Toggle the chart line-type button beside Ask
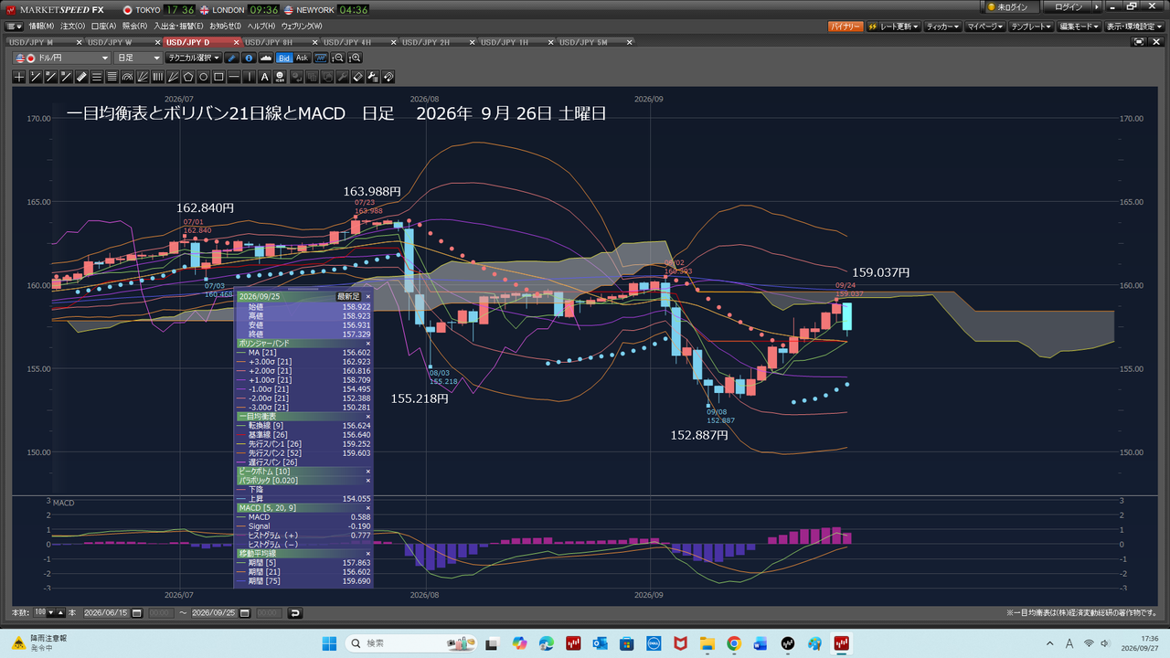The width and height of the screenshot is (1170, 658). point(320,58)
